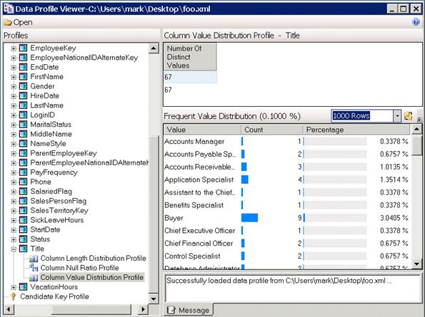Image resolution: width=425 pixels, height=317 pixels.
Task: Expand the VacationHours node
Action: point(14,287)
